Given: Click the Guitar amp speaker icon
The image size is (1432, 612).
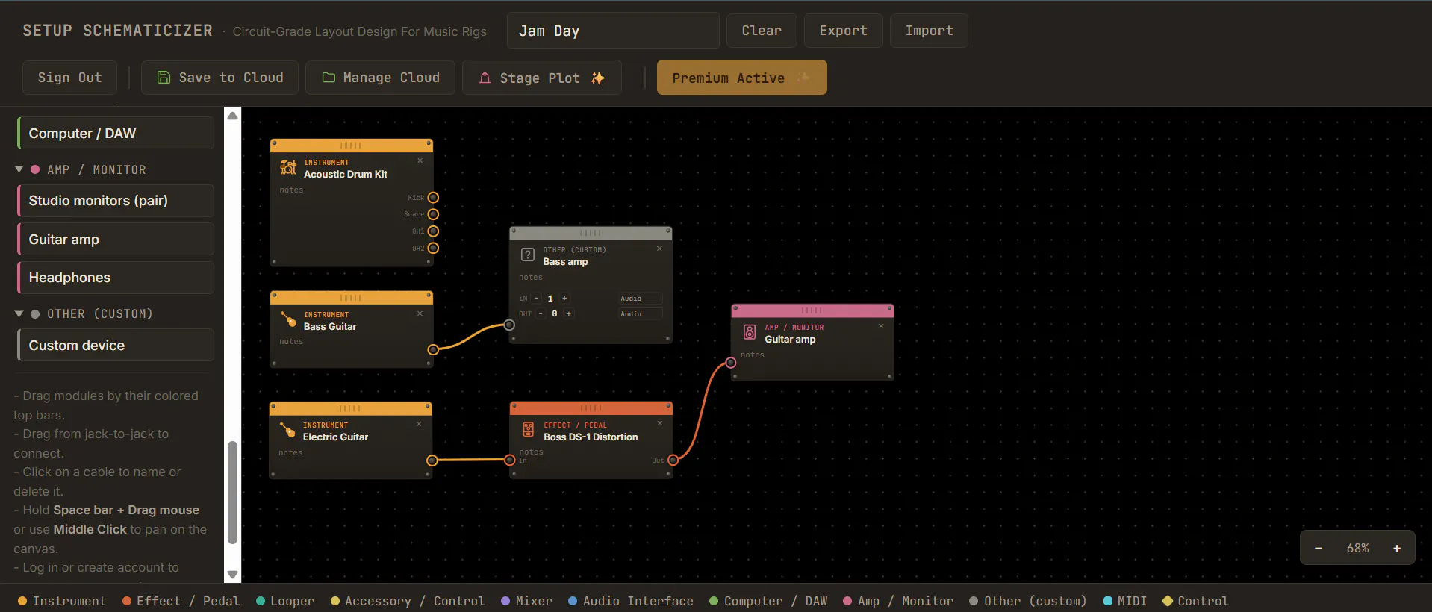Looking at the screenshot, I should 750,332.
